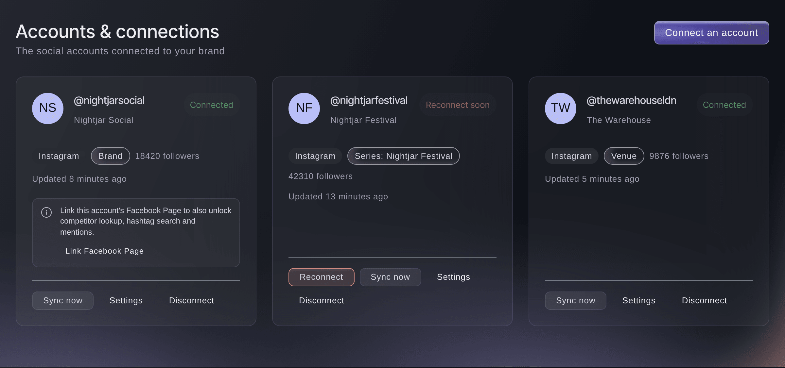Click the 9876 followers text

click(679, 156)
